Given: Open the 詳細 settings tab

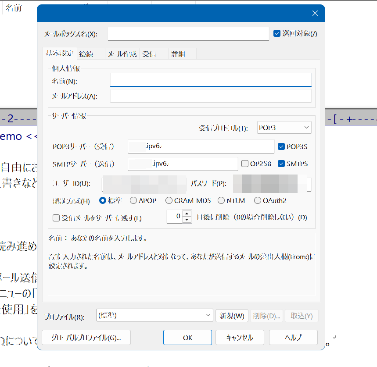Looking at the screenshot, I should [x=179, y=53].
